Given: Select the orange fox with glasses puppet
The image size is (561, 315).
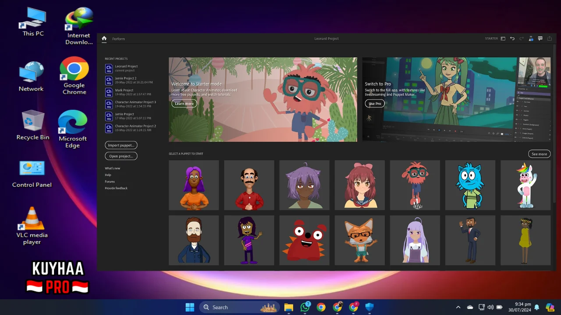Looking at the screenshot, I should [x=359, y=240].
